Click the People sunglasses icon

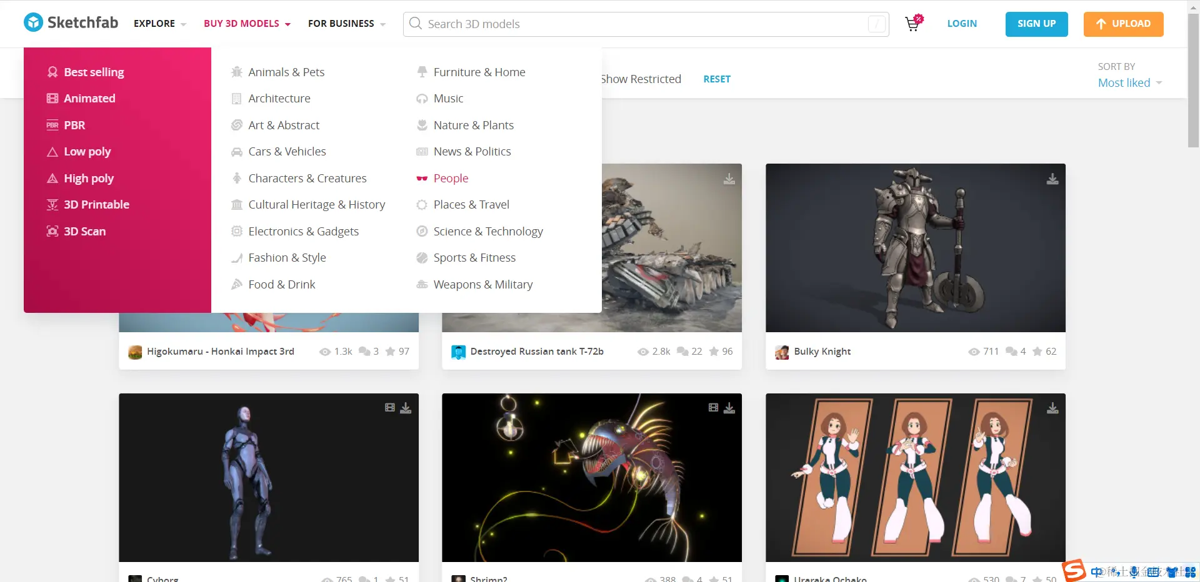tap(422, 179)
